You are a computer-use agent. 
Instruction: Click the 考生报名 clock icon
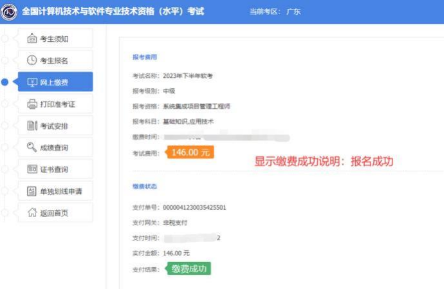(32, 60)
